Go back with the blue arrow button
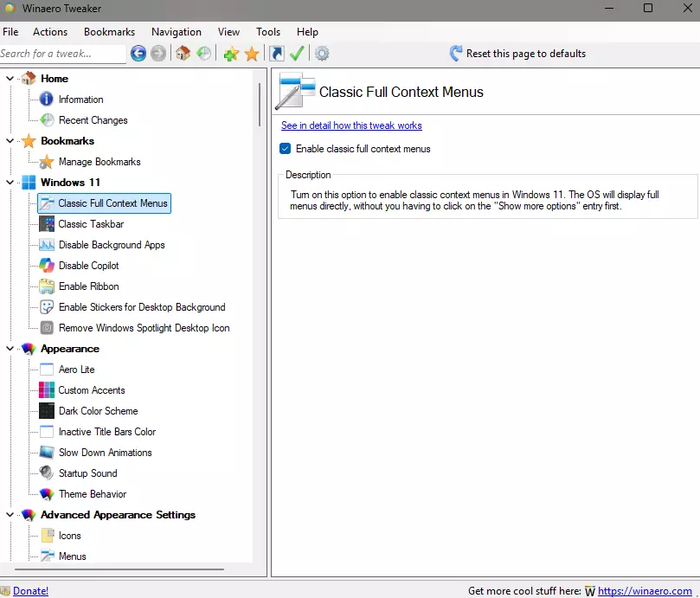The width and height of the screenshot is (700, 598). 138,54
